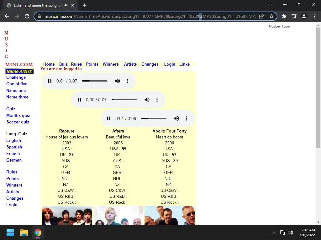Open network settings in system tray
Screen dimensions: 321x240
[x=283, y=232]
